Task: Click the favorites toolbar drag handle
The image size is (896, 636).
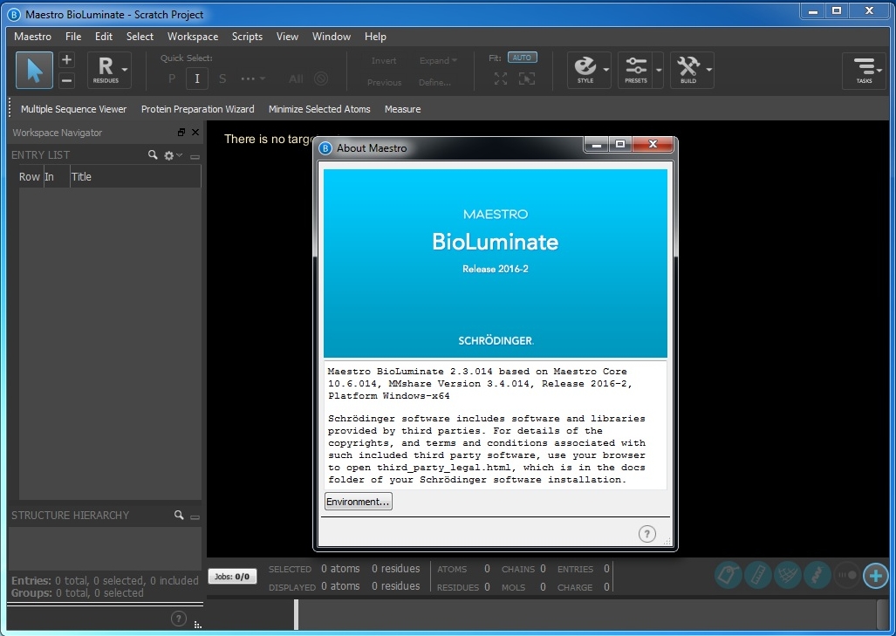Action: click(x=10, y=108)
